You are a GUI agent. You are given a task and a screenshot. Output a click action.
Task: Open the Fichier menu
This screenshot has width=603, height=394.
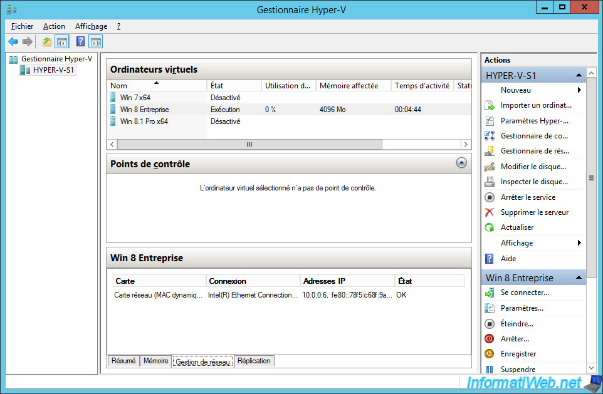(x=22, y=26)
